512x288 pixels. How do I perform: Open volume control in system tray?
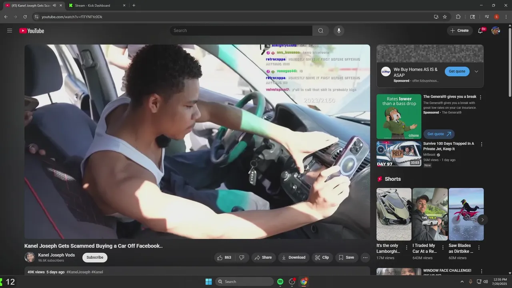486,282
